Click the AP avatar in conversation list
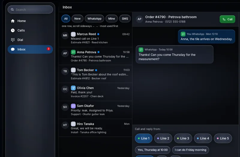The width and height of the screenshot is (240, 157). (x=65, y=54)
